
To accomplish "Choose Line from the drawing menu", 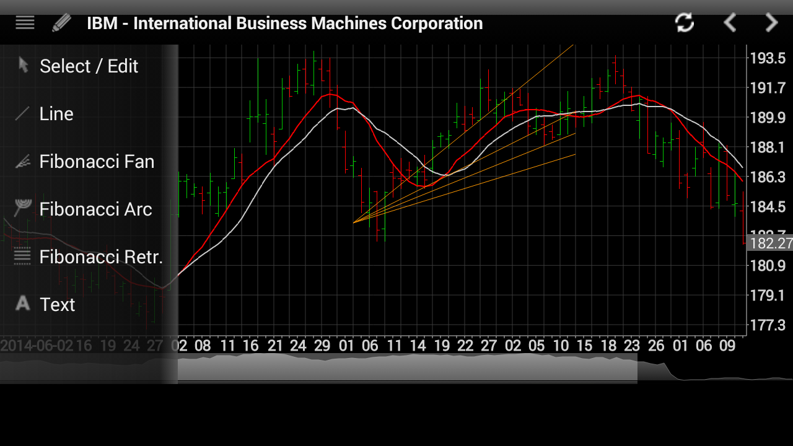I will coord(56,114).
